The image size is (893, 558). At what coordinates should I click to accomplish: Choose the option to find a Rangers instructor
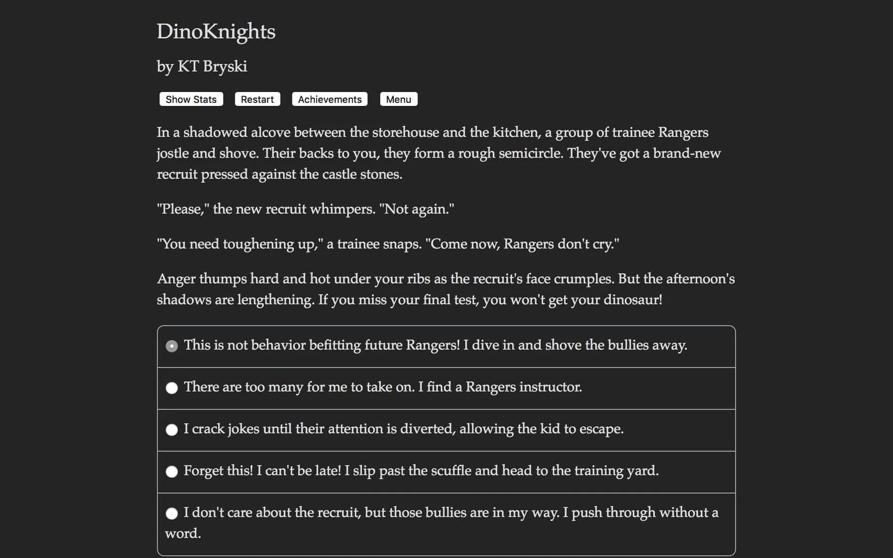click(x=172, y=388)
